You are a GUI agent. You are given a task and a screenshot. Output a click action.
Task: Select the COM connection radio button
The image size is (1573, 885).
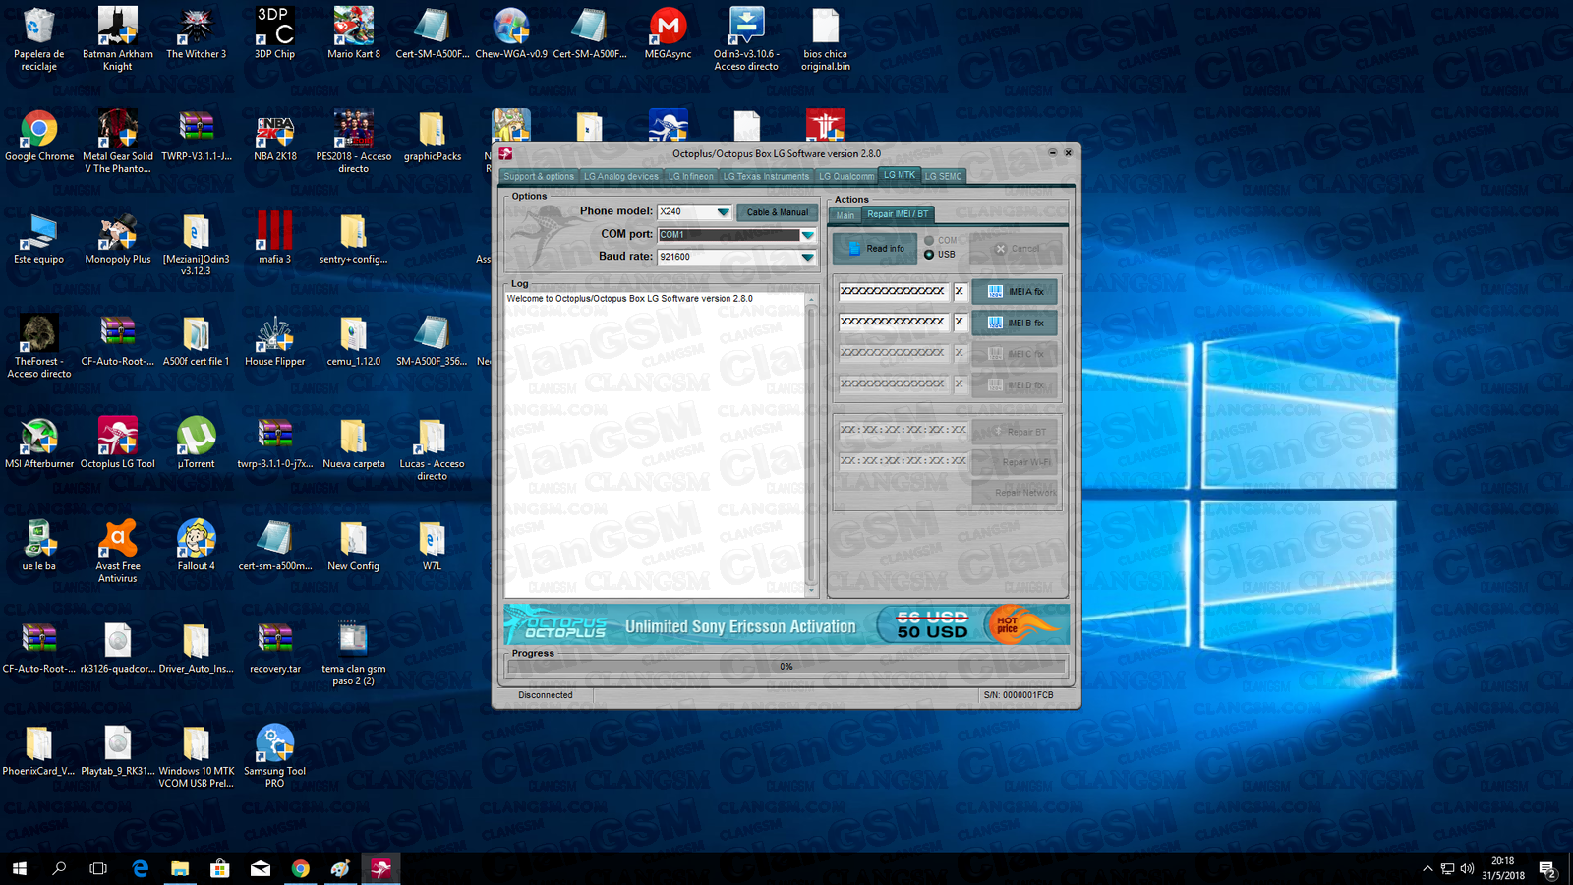tap(929, 240)
